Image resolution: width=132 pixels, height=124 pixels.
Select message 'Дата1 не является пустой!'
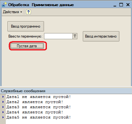tap(38, 97)
